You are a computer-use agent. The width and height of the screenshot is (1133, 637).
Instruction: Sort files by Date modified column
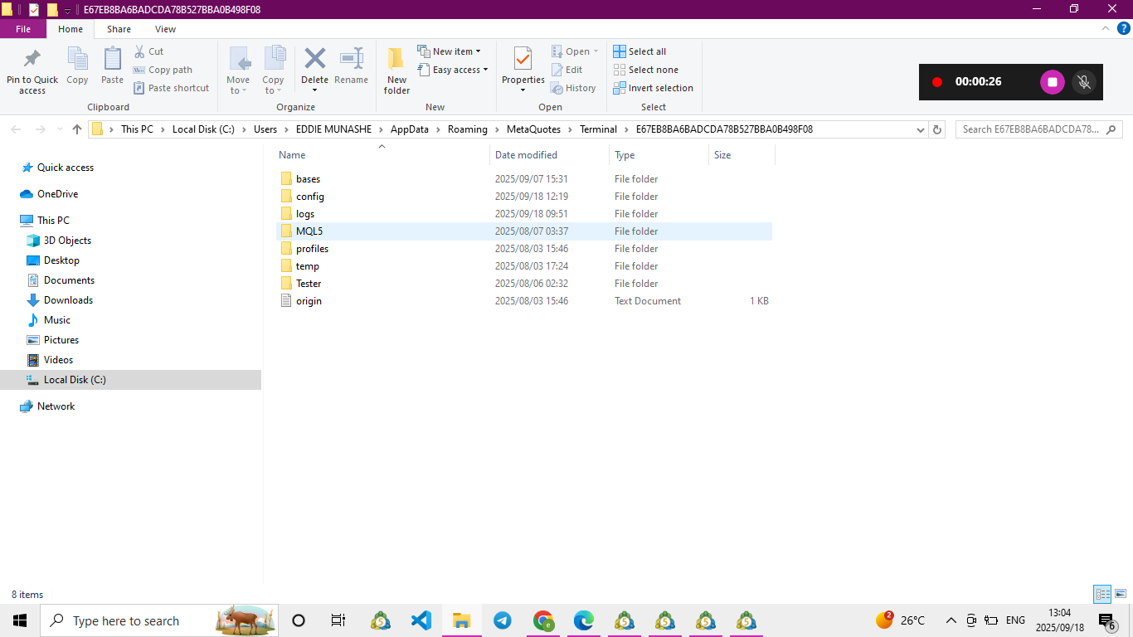(550, 155)
